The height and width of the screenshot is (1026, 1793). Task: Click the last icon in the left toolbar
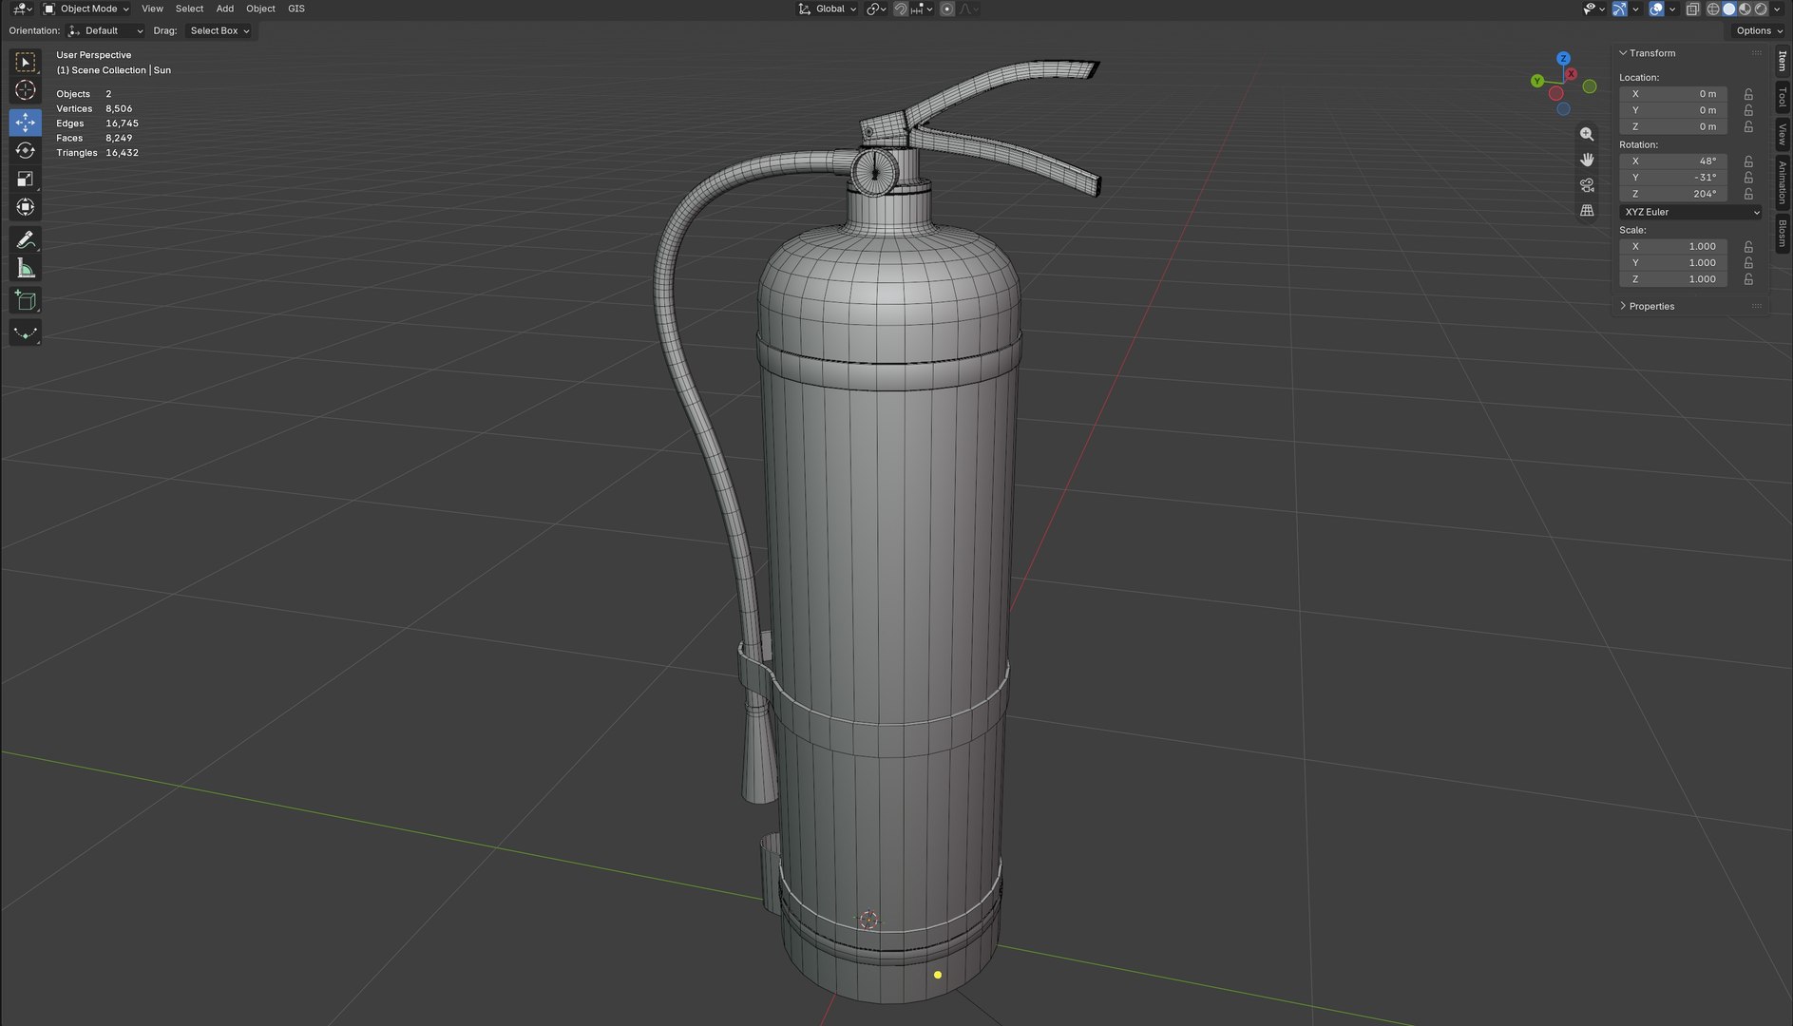point(26,333)
